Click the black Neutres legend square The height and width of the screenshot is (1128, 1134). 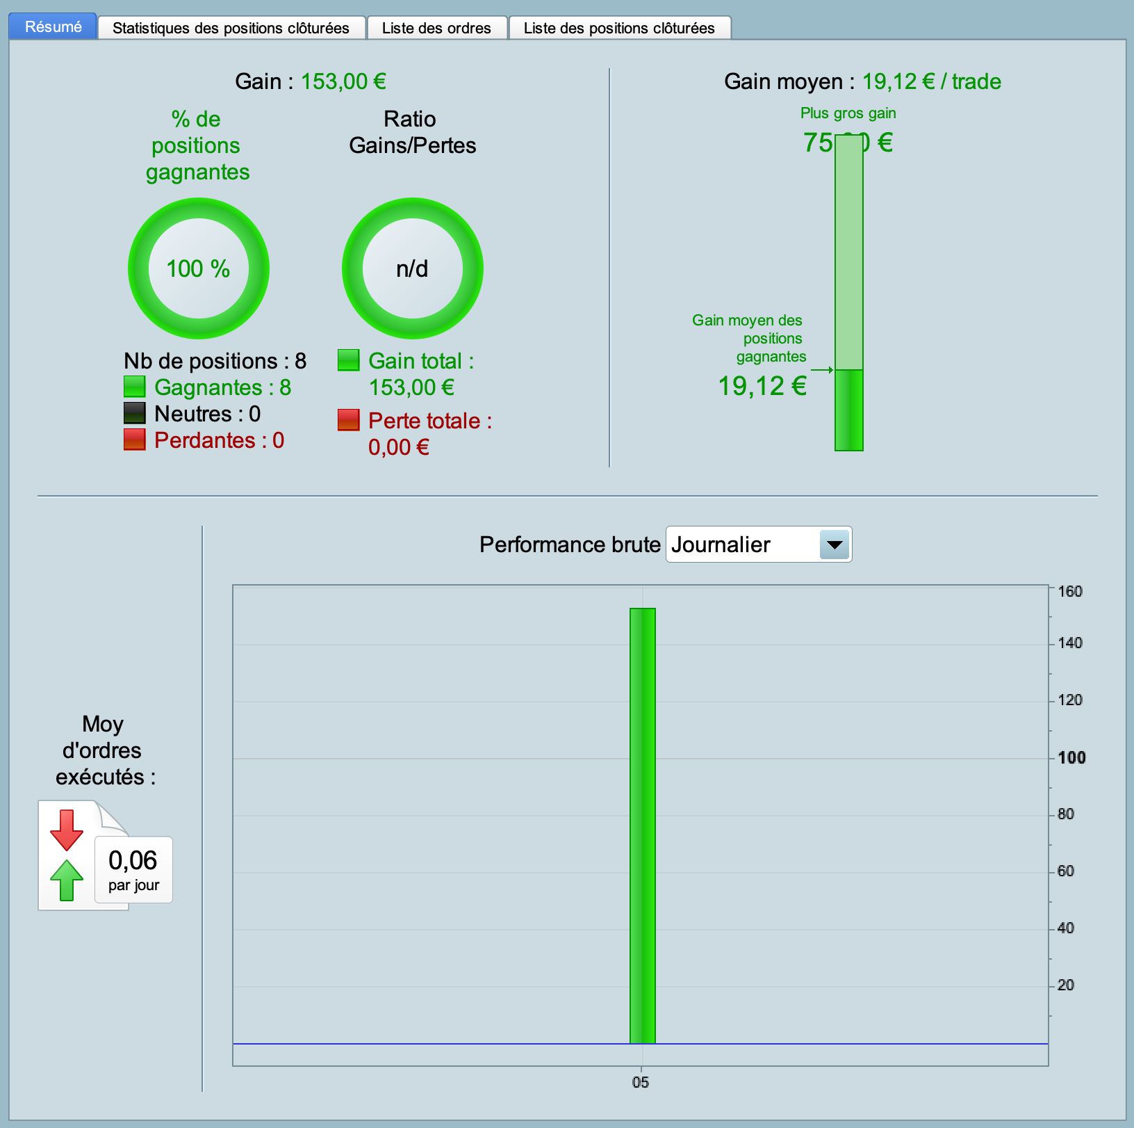pyautogui.click(x=134, y=413)
